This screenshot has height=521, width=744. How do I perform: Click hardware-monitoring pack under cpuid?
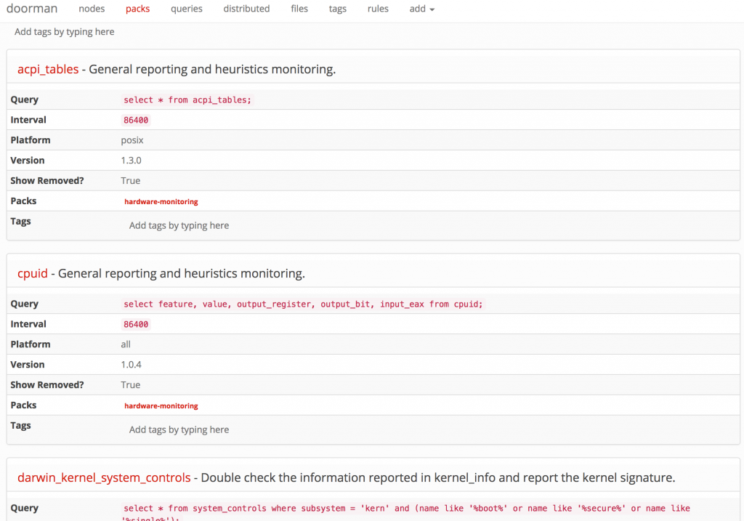pyautogui.click(x=161, y=406)
